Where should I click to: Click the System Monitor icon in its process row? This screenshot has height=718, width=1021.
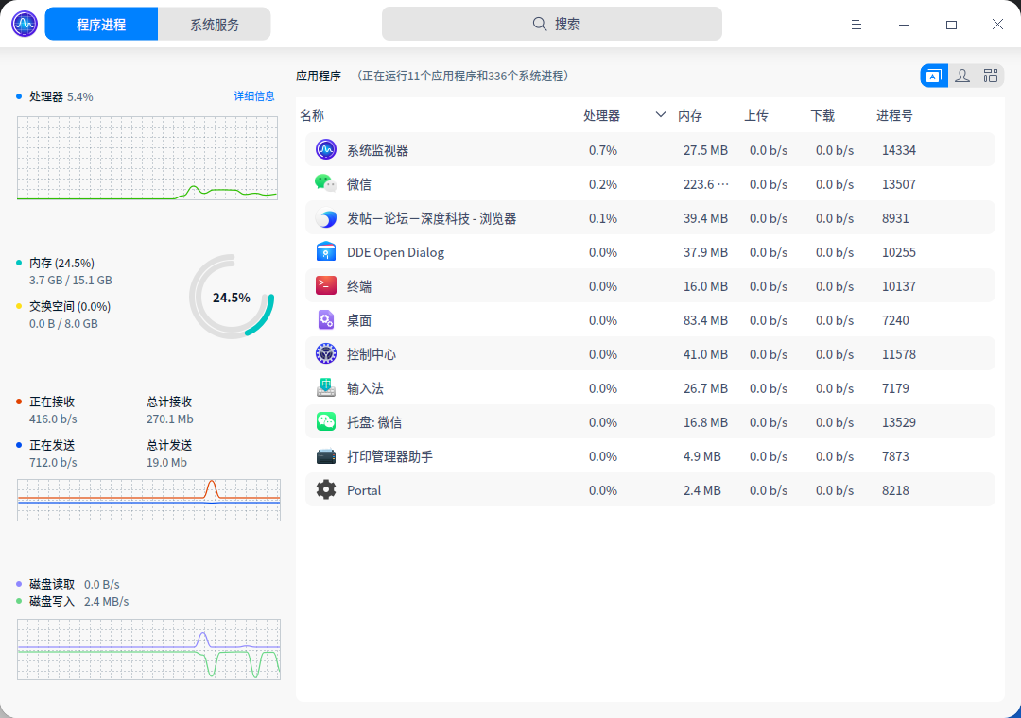tap(325, 149)
